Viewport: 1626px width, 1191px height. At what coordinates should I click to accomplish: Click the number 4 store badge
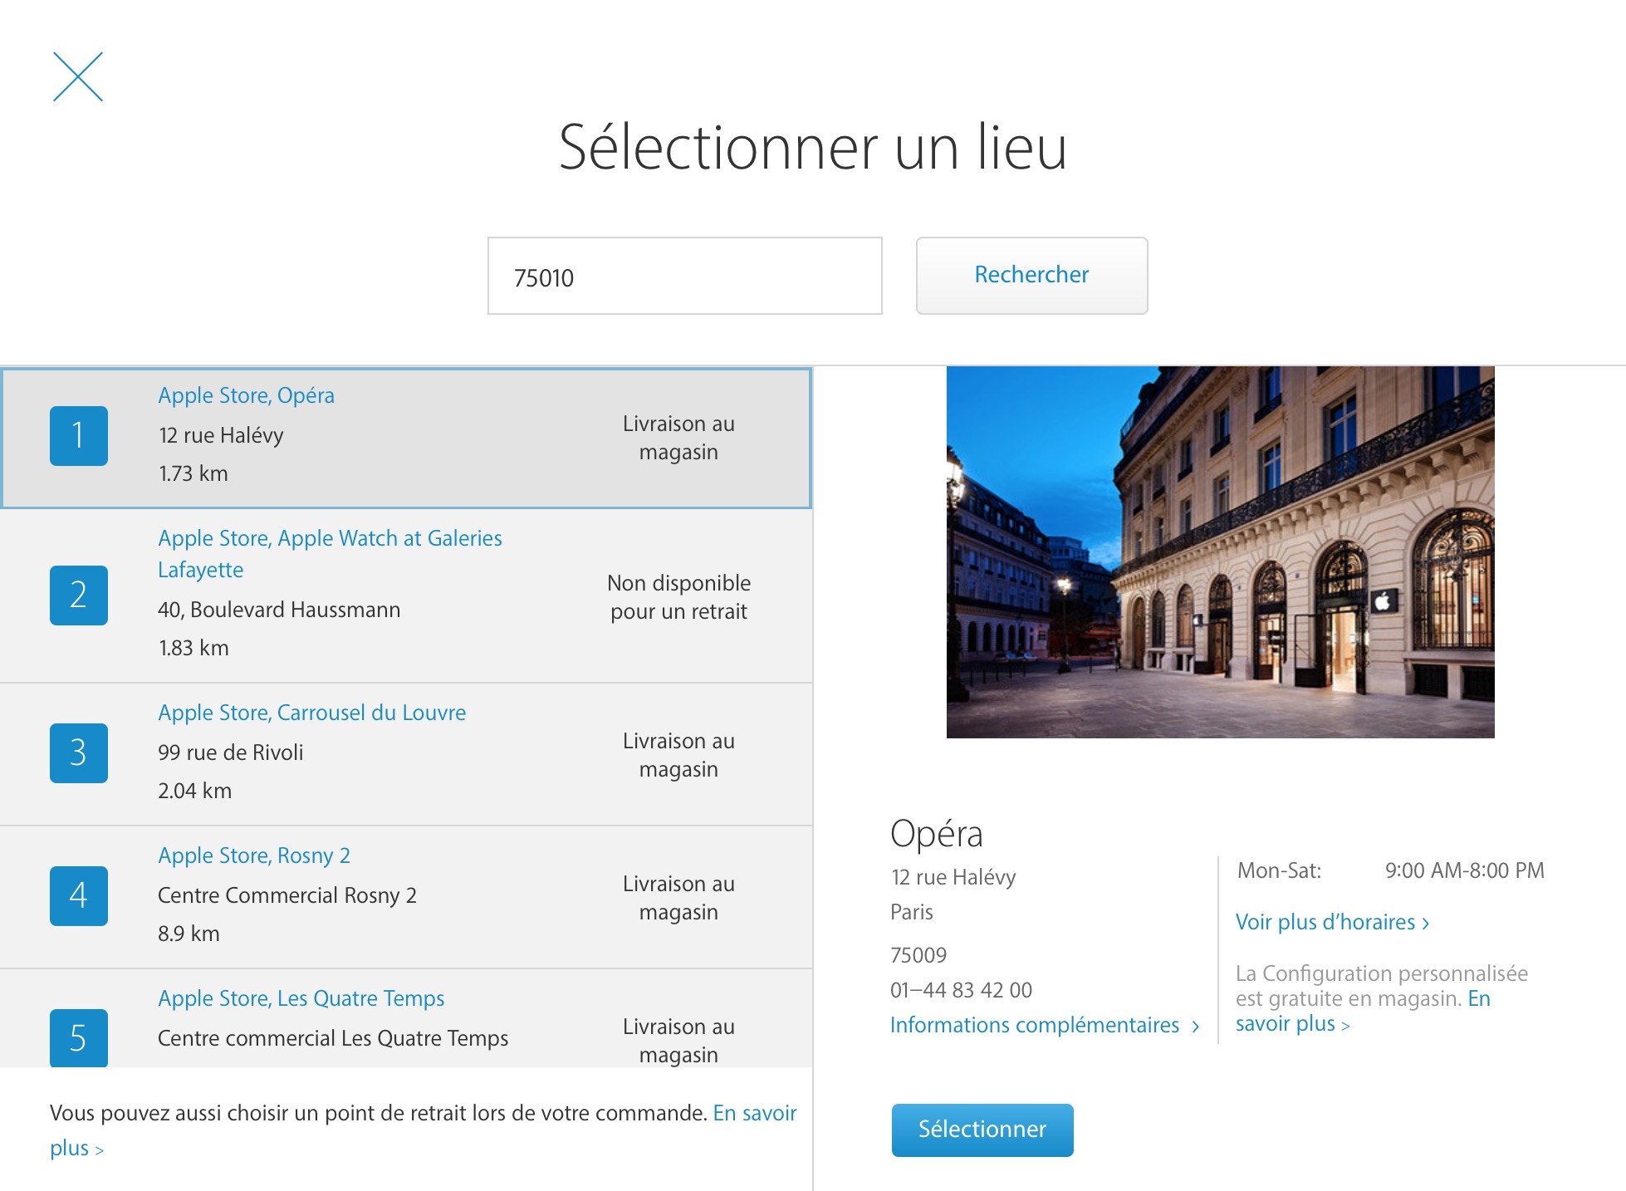(79, 896)
